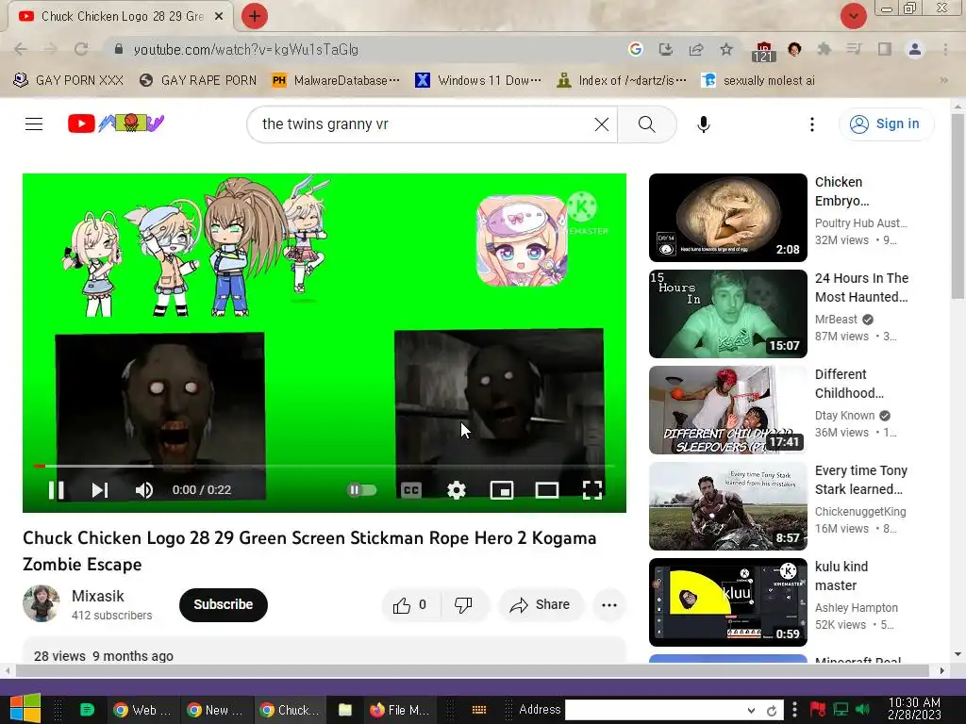Viewport: 966px width, 724px height.
Task: Open Mixasik channel name link
Action: (98, 596)
